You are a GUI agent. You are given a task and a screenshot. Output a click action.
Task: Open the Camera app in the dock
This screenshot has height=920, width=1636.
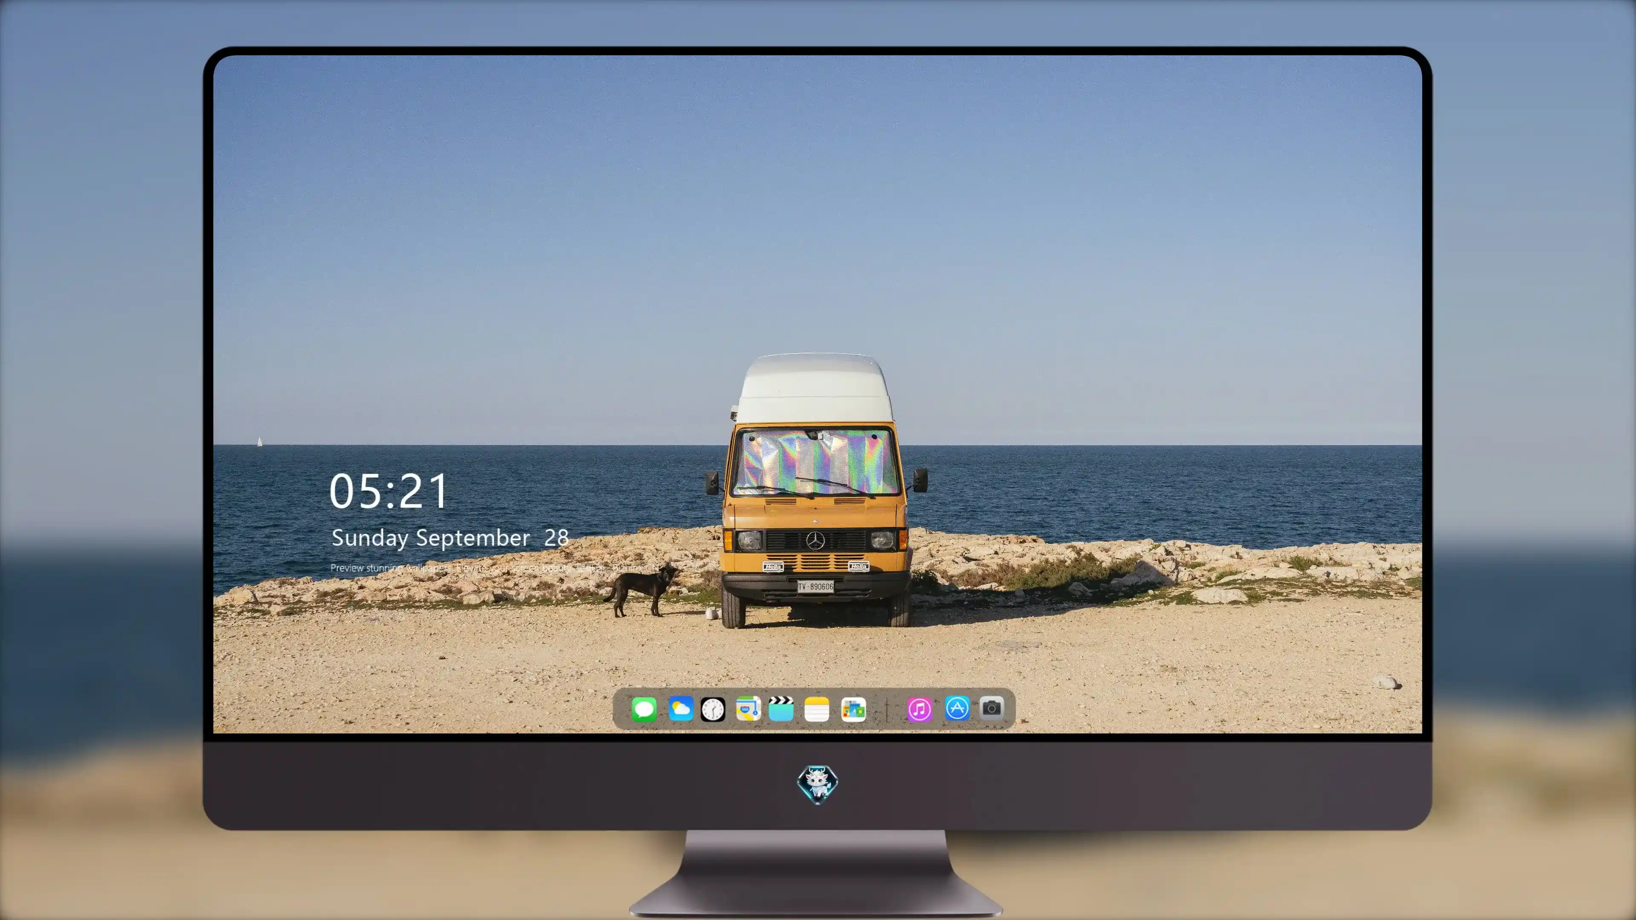pyautogui.click(x=991, y=708)
